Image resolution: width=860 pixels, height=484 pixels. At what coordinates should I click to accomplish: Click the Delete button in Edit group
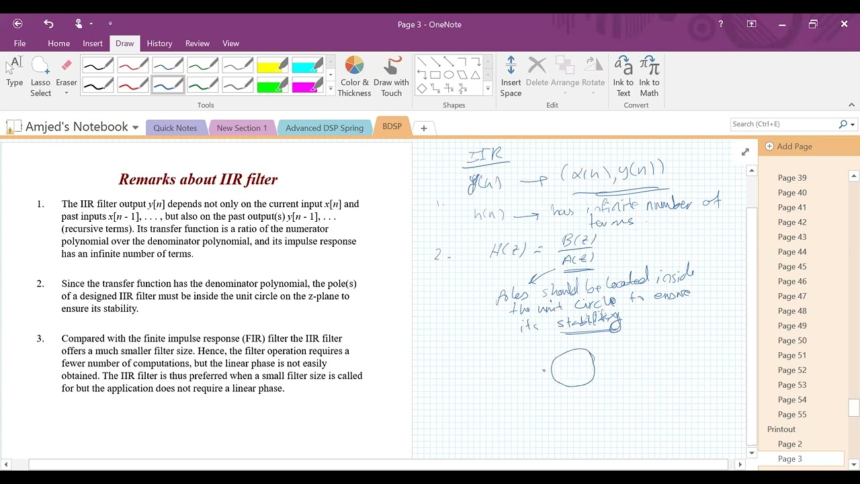click(537, 72)
